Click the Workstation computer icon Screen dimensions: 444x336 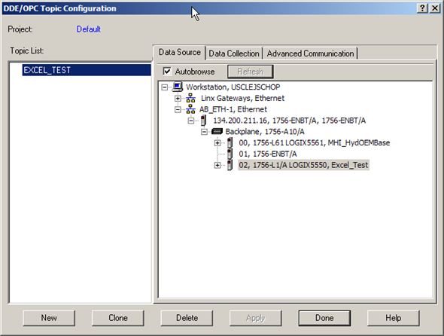pos(178,87)
